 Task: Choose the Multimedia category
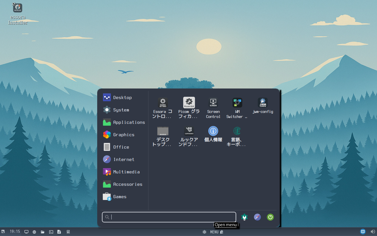(126, 172)
